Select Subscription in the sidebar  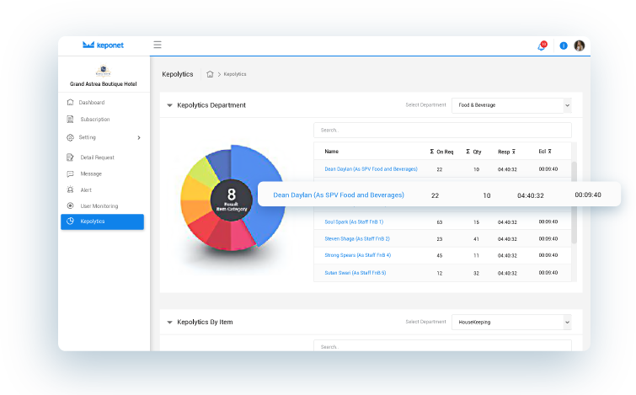(x=94, y=120)
